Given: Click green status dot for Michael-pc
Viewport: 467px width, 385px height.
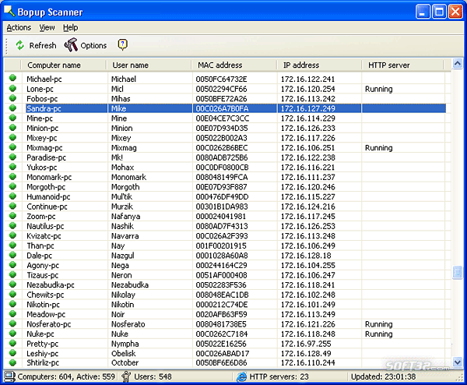Looking at the screenshot, I should coord(12,78).
